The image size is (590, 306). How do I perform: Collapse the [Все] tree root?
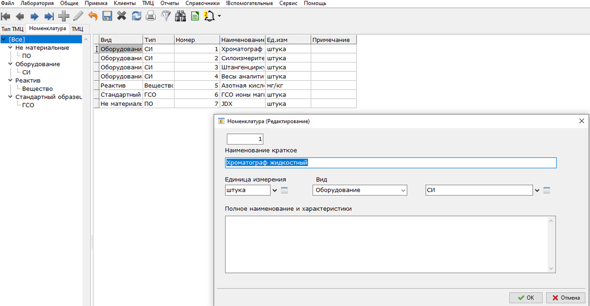tap(4, 39)
